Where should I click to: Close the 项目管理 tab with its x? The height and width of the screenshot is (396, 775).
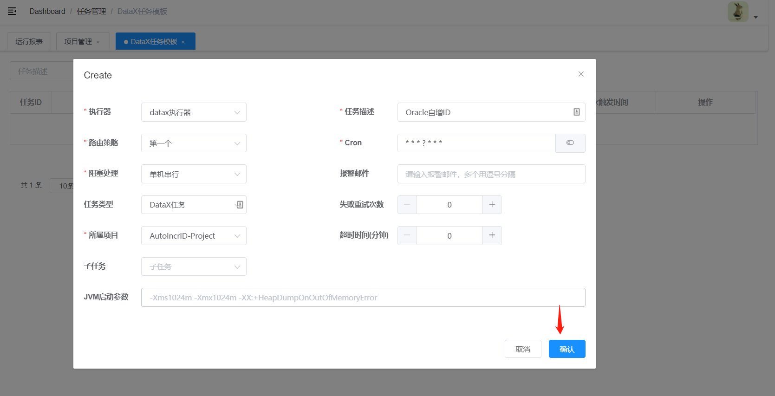click(98, 42)
